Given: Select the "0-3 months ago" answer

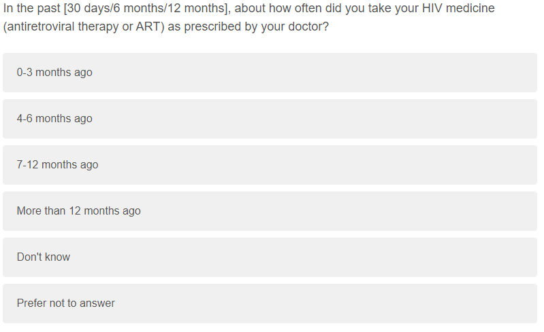Looking at the screenshot, I should (x=270, y=73).
